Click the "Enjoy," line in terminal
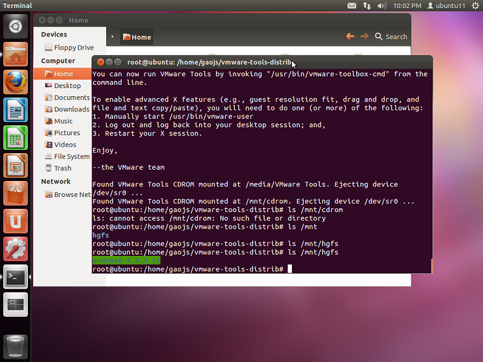The image size is (483, 362). [x=105, y=151]
